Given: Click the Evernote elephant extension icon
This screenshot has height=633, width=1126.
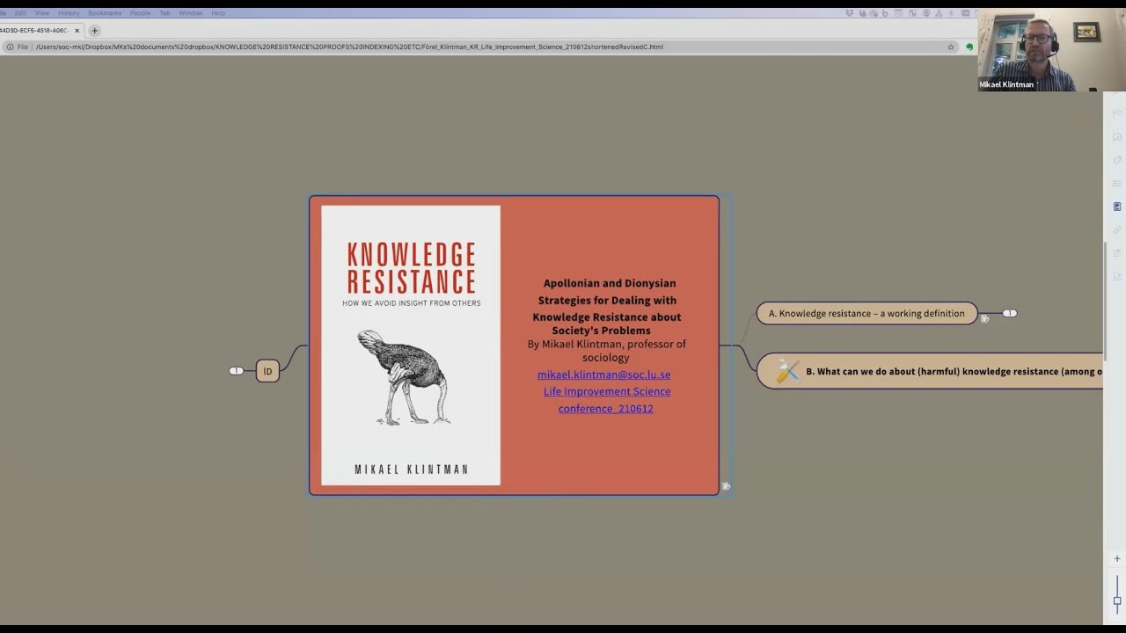Looking at the screenshot, I should (x=969, y=47).
